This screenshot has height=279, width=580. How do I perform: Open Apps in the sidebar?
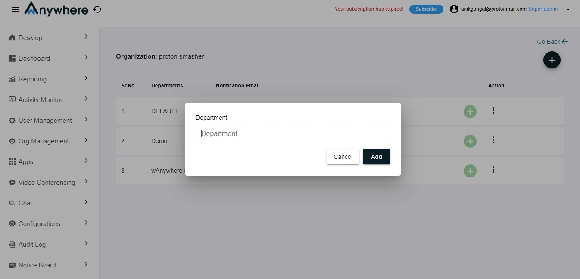pyautogui.click(x=26, y=162)
